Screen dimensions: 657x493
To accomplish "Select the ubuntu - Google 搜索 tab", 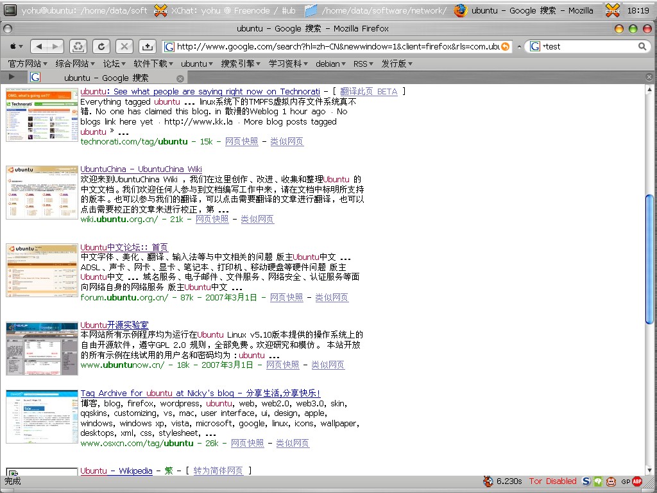I will (x=107, y=78).
